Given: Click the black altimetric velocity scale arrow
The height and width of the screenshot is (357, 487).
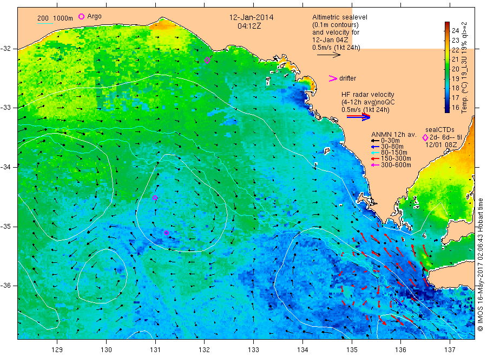Looking at the screenshot, I should (x=329, y=55).
